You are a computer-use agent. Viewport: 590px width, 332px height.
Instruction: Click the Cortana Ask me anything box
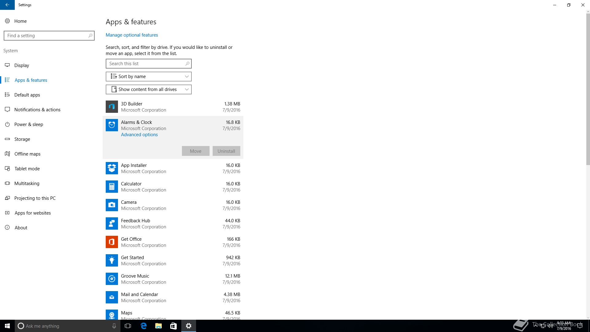[68, 326]
